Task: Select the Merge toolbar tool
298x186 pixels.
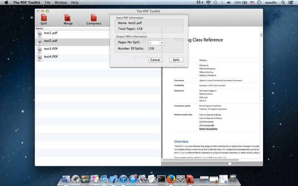Action: pyautogui.click(x=67, y=18)
